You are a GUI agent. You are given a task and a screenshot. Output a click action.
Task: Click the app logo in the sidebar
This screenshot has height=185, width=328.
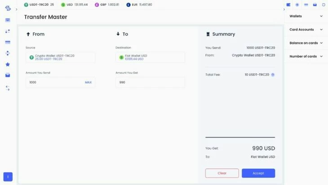pos(8,8)
